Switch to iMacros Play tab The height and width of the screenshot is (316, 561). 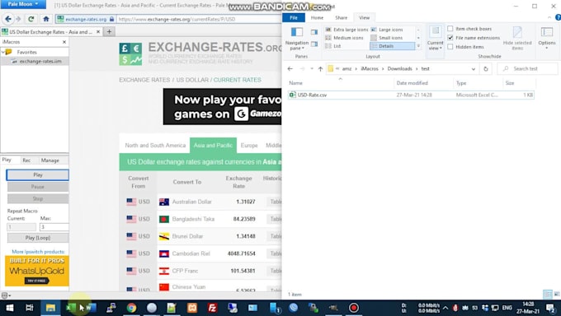(7, 160)
